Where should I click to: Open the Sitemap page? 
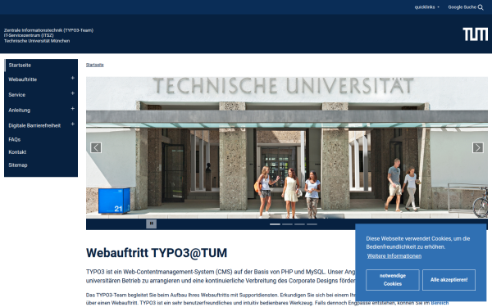[x=18, y=165]
